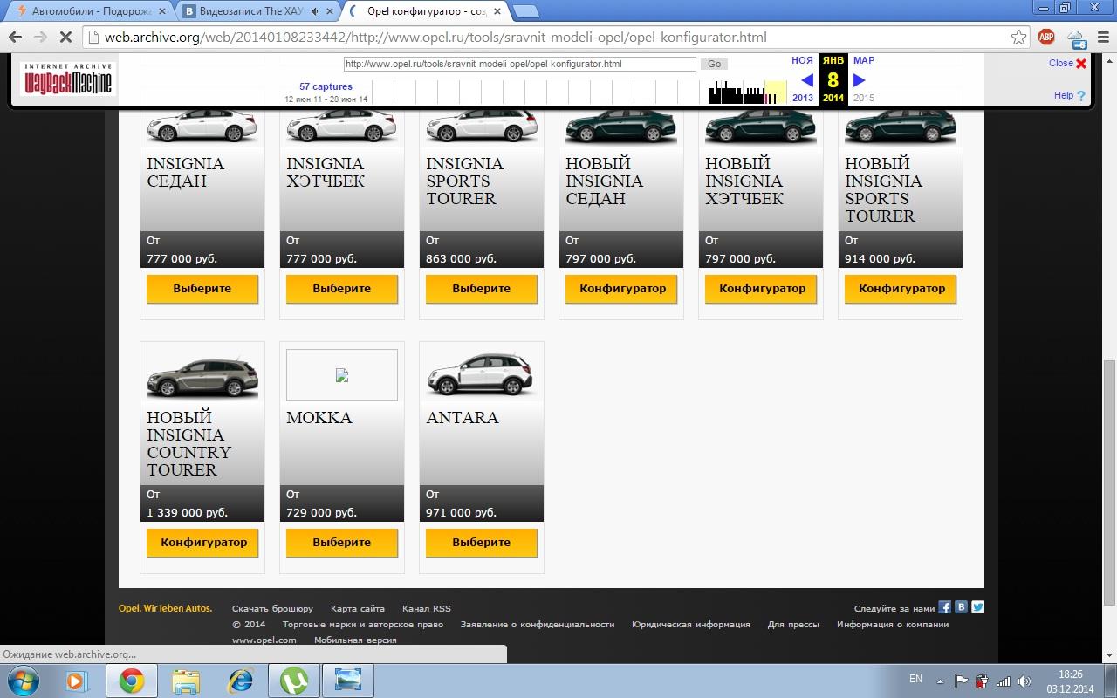This screenshot has width=1117, height=698.
Task: Open Конфигуратор for Новый Insignia Country Tourer
Action: pyautogui.click(x=202, y=543)
